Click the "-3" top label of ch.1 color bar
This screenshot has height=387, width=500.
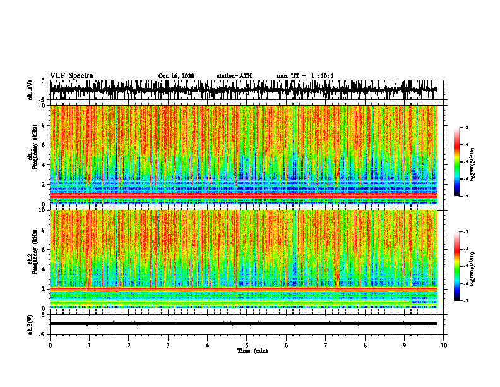pyautogui.click(x=466, y=127)
